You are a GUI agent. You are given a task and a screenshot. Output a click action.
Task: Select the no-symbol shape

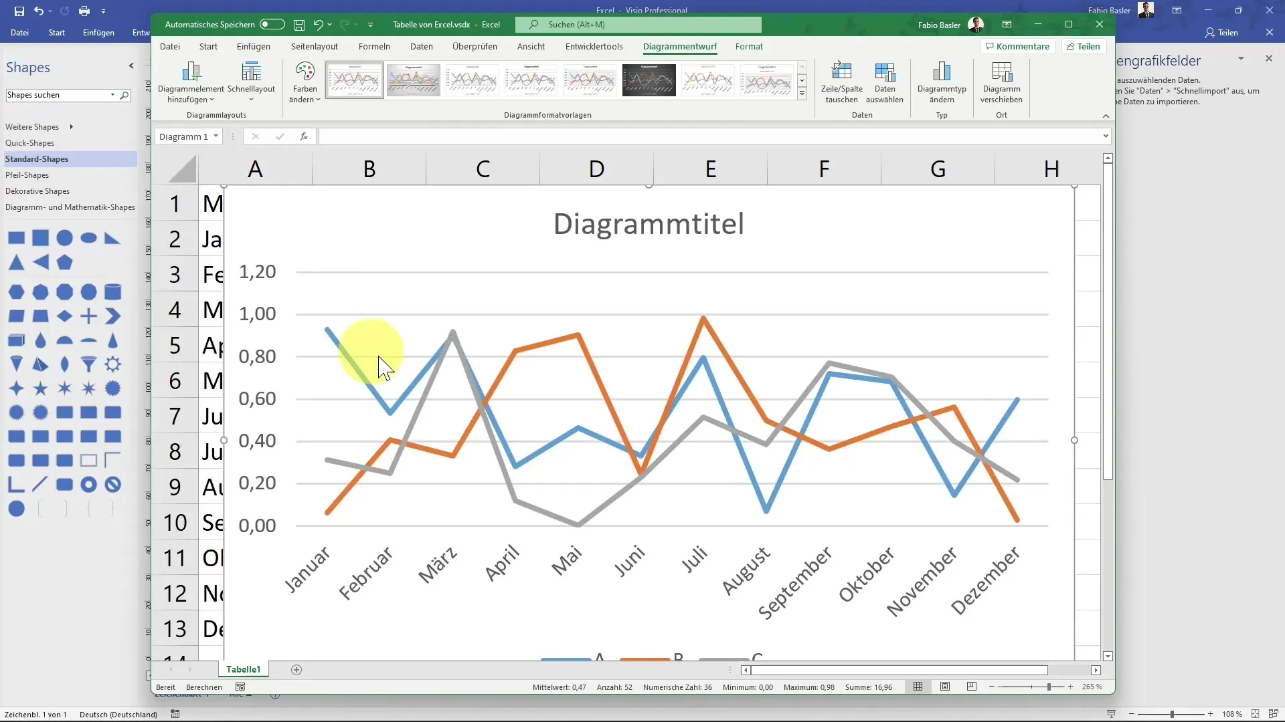(x=113, y=485)
